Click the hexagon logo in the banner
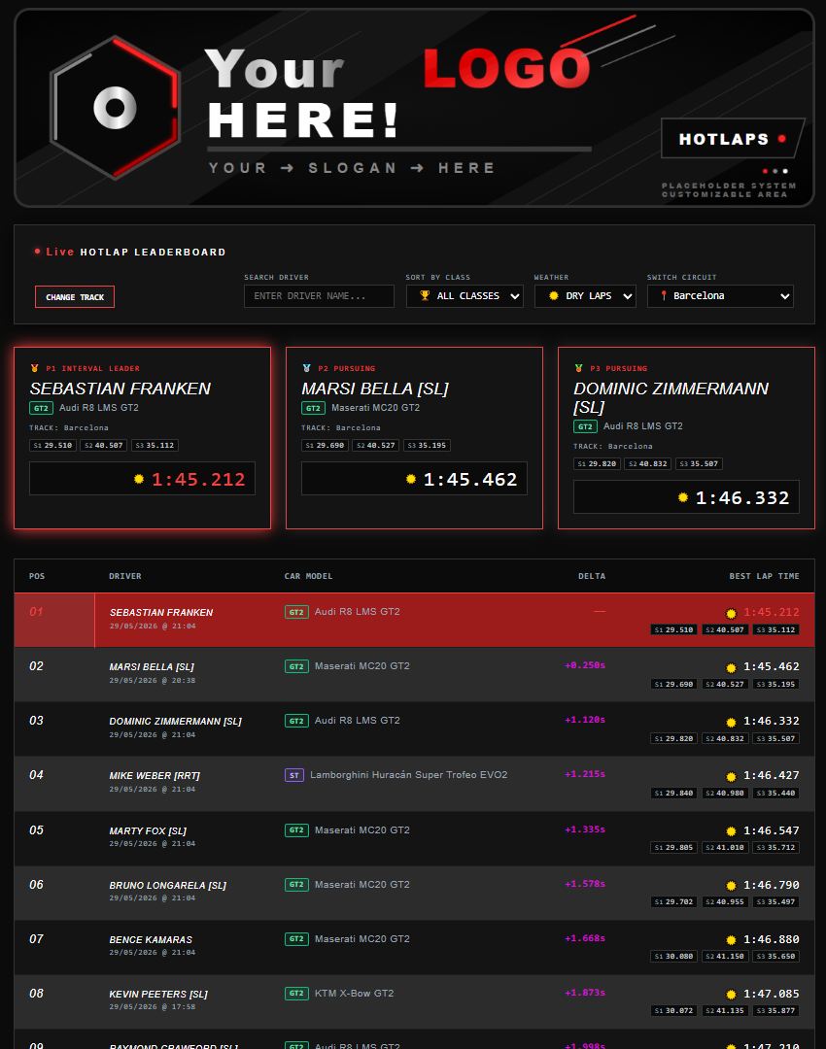826x1049 pixels. [115, 108]
